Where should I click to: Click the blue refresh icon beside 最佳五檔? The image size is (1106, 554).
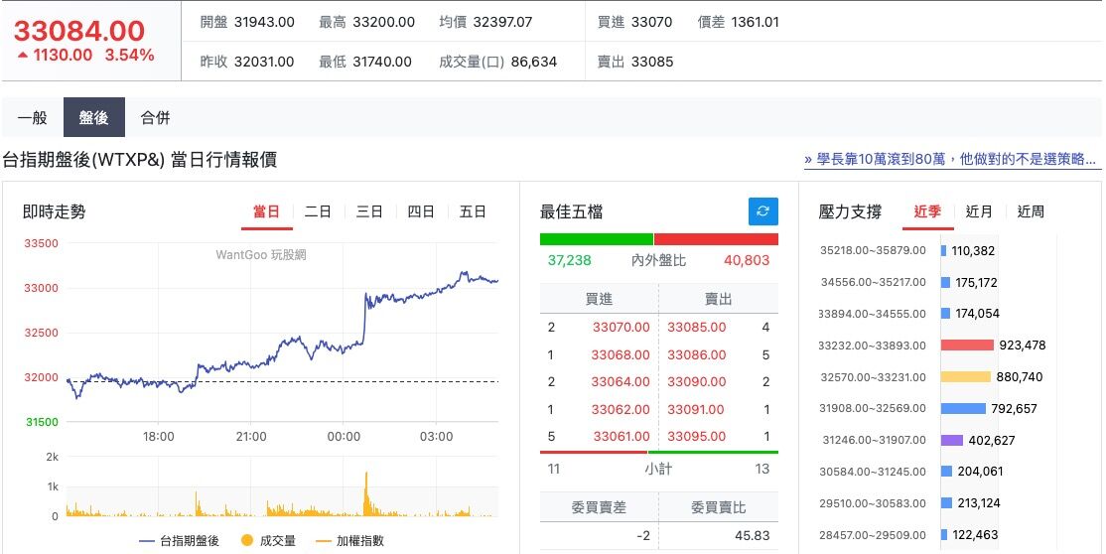pos(762,211)
